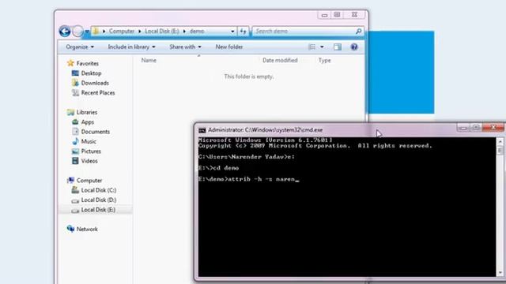The height and width of the screenshot is (284, 506).
Task: Click the Pictures library icon
Action: [x=75, y=151]
